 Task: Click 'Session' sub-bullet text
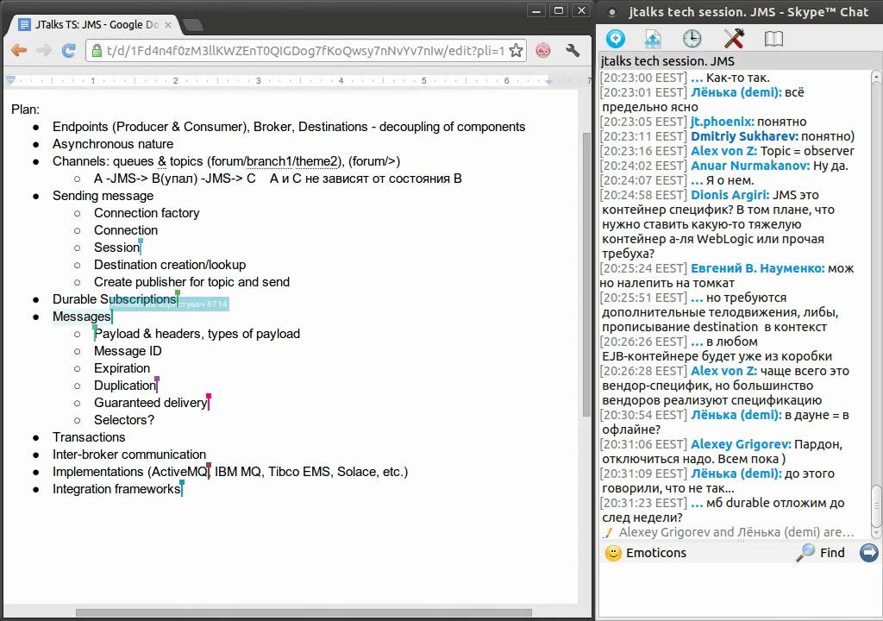(x=116, y=248)
